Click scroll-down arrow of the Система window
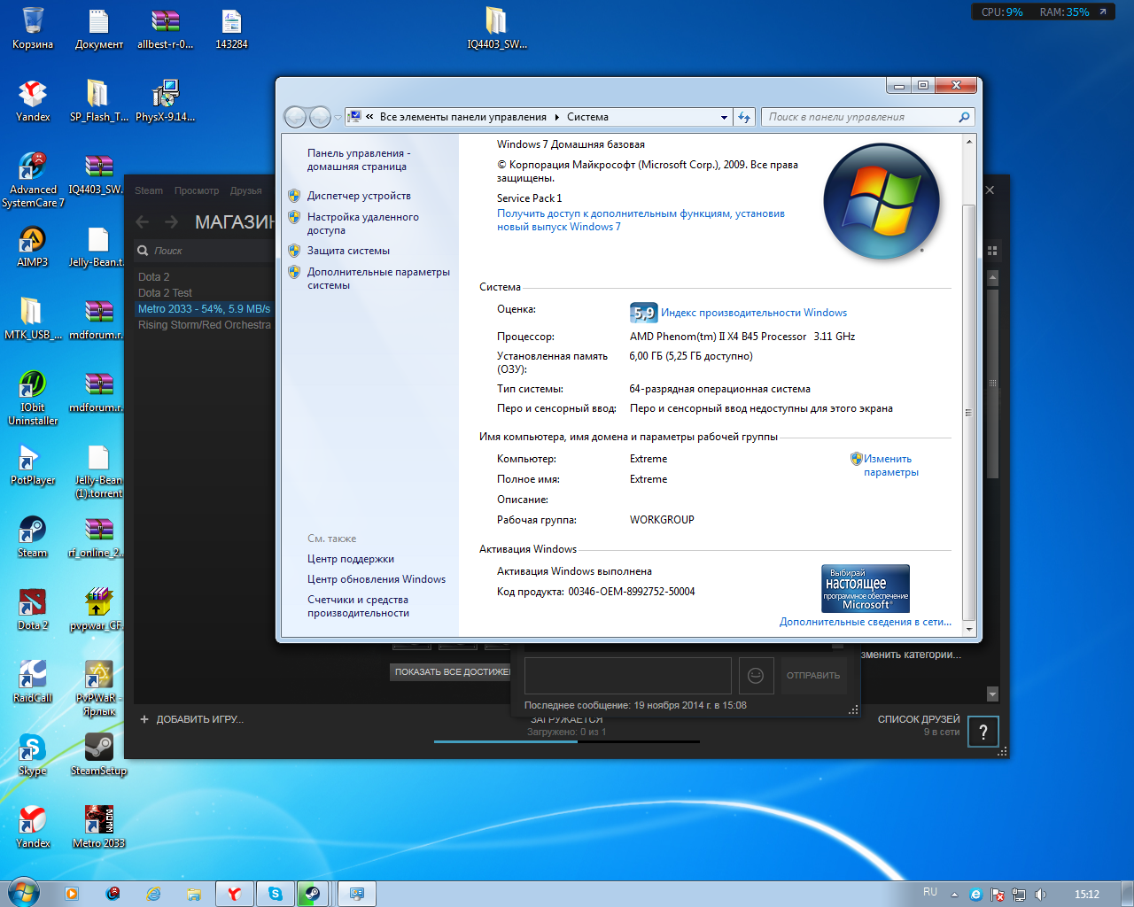This screenshot has width=1134, height=907. point(968,629)
